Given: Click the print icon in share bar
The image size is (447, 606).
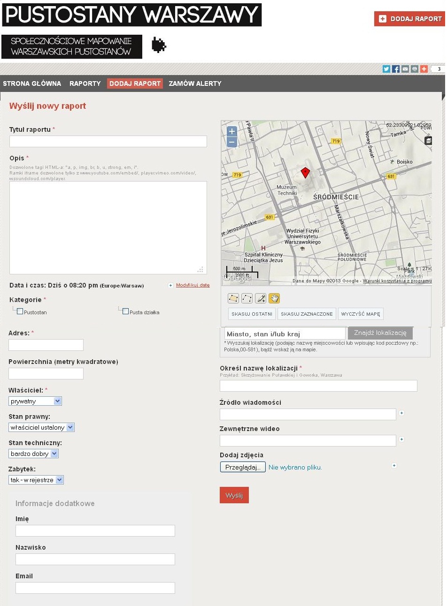Looking at the screenshot, I should (414, 69).
